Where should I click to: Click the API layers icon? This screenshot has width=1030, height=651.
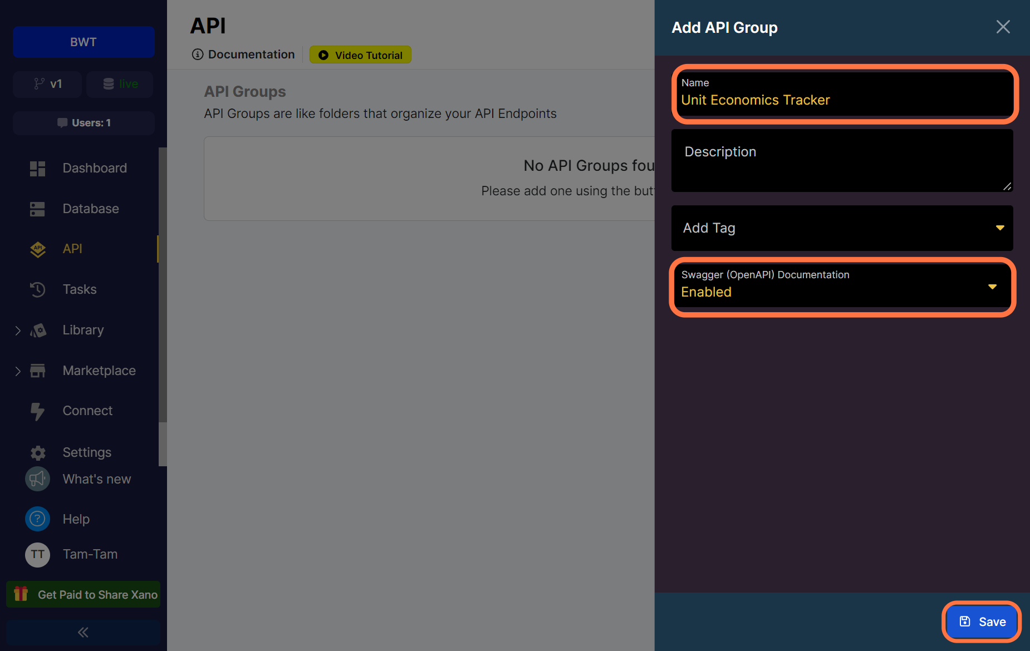pos(37,249)
